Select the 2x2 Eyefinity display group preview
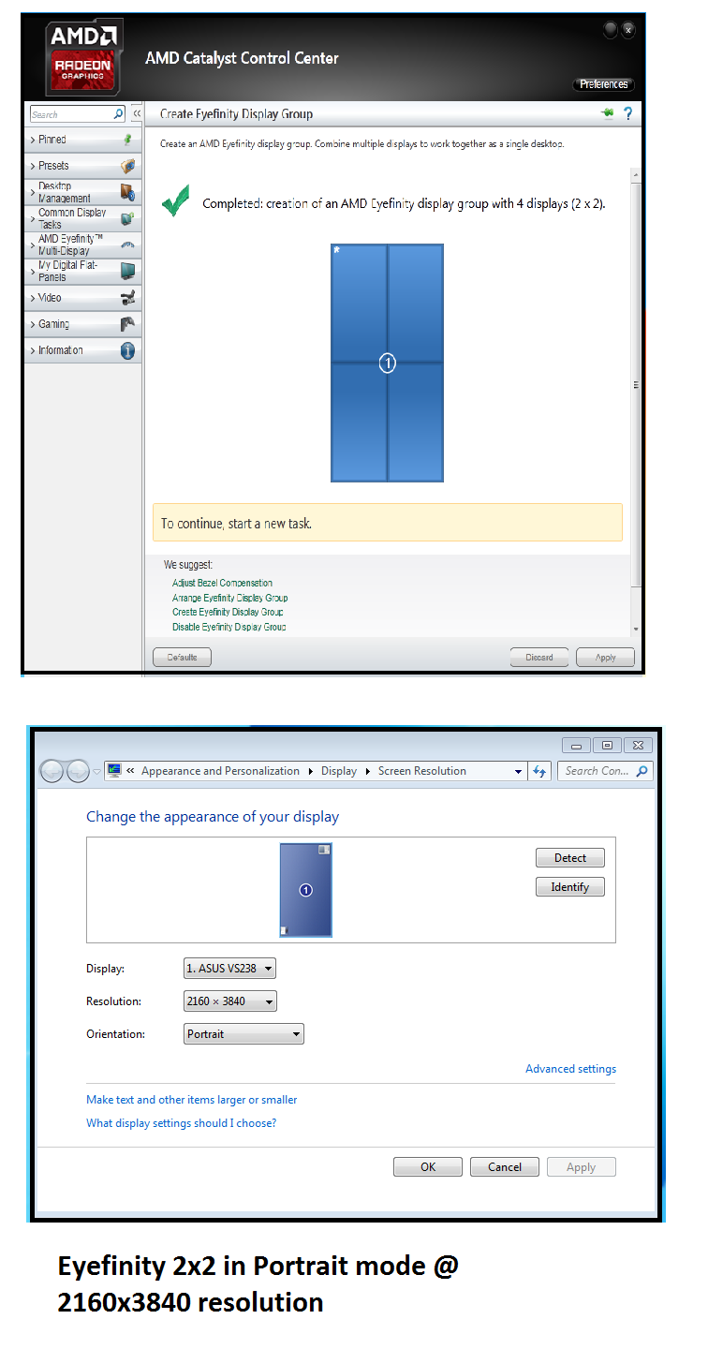 click(387, 363)
